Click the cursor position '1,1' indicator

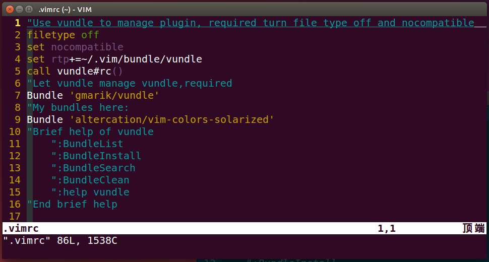pos(387,228)
